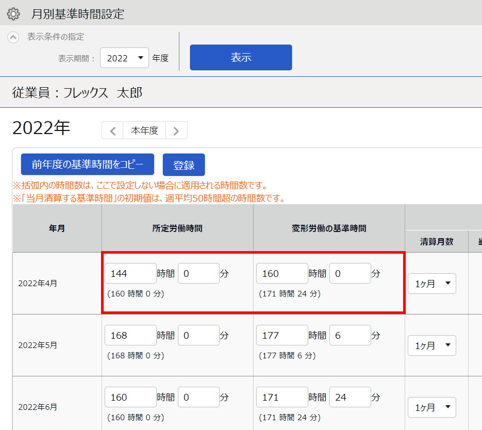Click April 所定労働時間 minutes field
Viewport: 482px width, 430px height.
(x=198, y=273)
